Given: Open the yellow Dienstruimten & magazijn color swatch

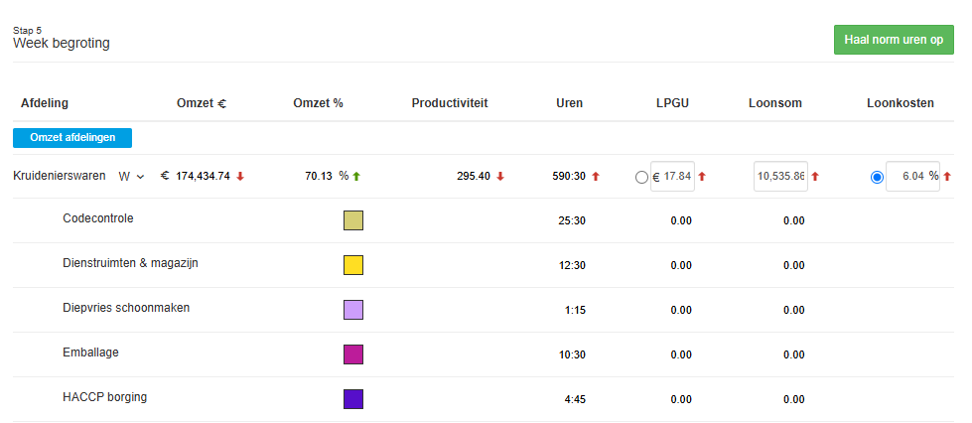Looking at the screenshot, I should [x=353, y=265].
